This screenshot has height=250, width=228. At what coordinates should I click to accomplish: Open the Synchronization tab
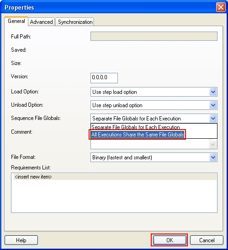coord(75,22)
